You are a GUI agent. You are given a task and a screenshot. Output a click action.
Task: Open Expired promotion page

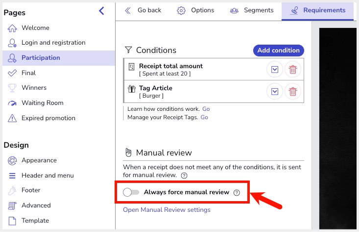[48, 118]
